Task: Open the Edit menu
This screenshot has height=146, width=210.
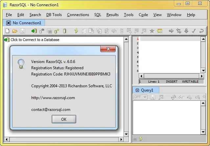Action: click(x=21, y=15)
